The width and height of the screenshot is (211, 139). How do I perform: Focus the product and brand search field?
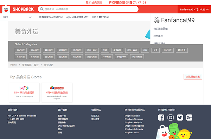coord(88,9)
